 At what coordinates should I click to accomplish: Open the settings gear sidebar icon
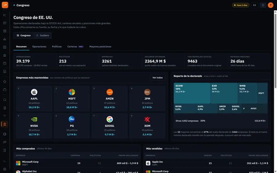[x=5, y=169]
